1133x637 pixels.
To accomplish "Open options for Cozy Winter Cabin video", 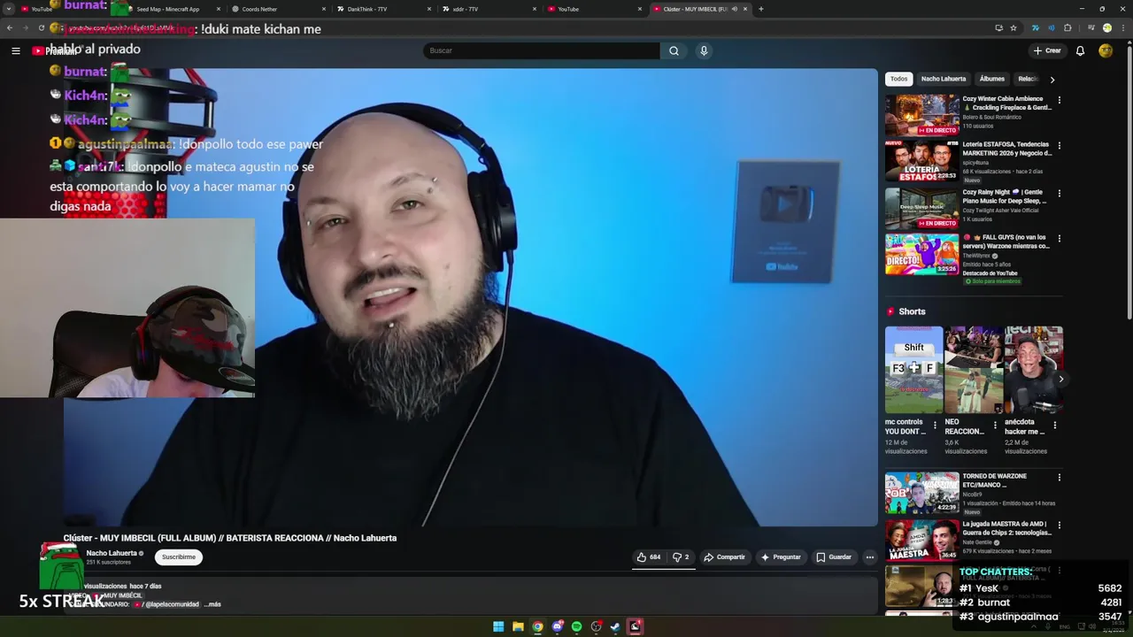I will (x=1059, y=100).
